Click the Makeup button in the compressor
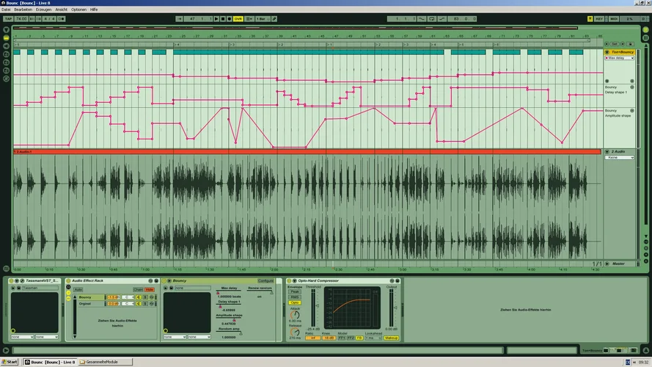The height and width of the screenshot is (367, 652). tap(391, 338)
